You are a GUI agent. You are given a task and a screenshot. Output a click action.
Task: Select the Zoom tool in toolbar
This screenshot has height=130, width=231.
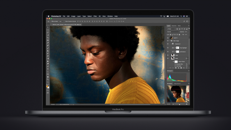(48, 79)
